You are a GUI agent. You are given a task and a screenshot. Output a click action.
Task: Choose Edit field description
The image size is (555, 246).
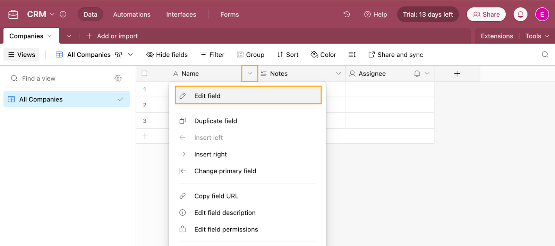[248, 212]
